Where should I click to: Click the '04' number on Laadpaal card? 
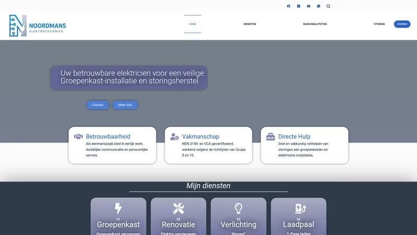(298, 219)
